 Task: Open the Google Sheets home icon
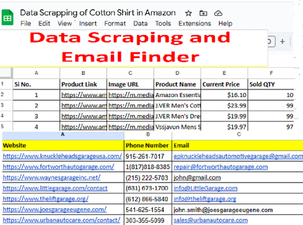click(8, 17)
